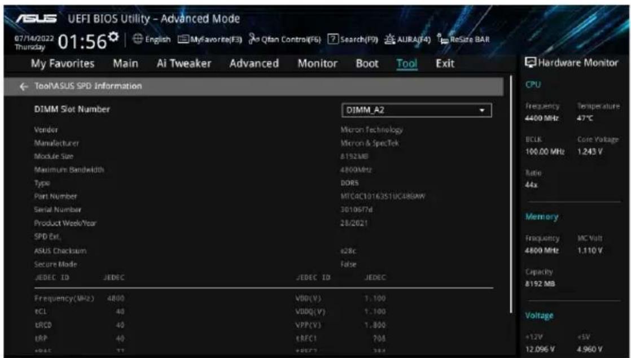Click the Voltage section heading

click(539, 315)
